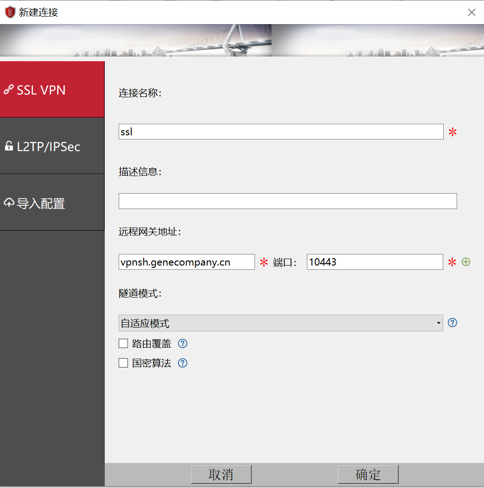Click the 连接名称 label
The height and width of the screenshot is (488, 484).
140,93
